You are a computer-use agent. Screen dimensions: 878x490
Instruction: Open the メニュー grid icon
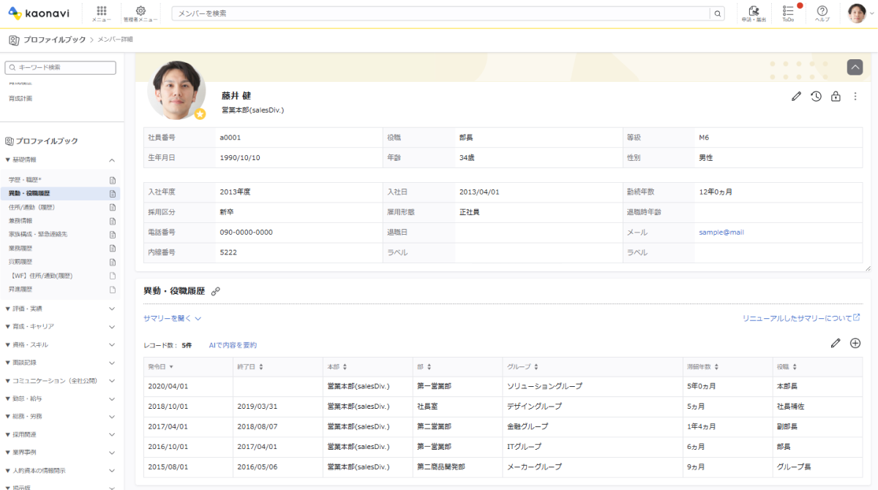(x=102, y=13)
